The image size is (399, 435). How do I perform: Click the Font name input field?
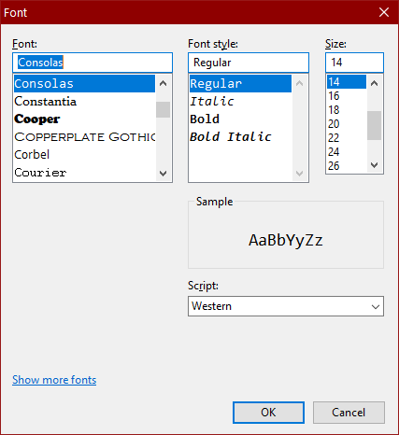point(93,63)
